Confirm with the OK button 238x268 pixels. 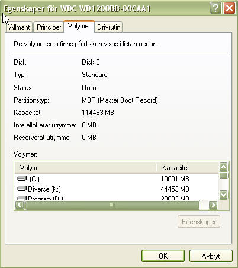point(163,256)
